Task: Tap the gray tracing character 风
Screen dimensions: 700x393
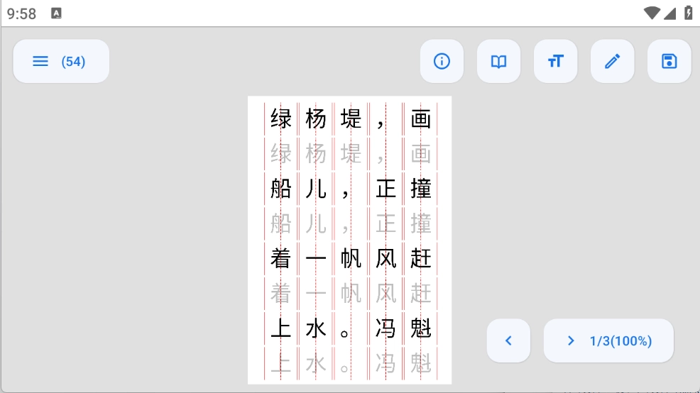Action: pos(385,294)
